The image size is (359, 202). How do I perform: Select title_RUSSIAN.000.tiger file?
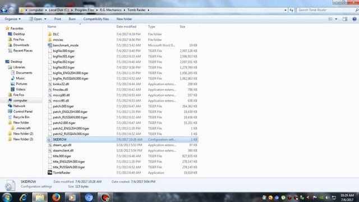point(69,167)
